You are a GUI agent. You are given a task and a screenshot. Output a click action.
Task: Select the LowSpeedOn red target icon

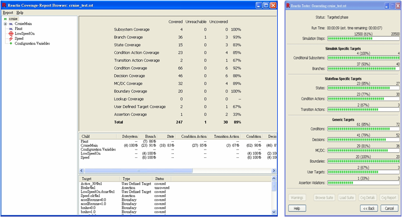coord(11,33)
